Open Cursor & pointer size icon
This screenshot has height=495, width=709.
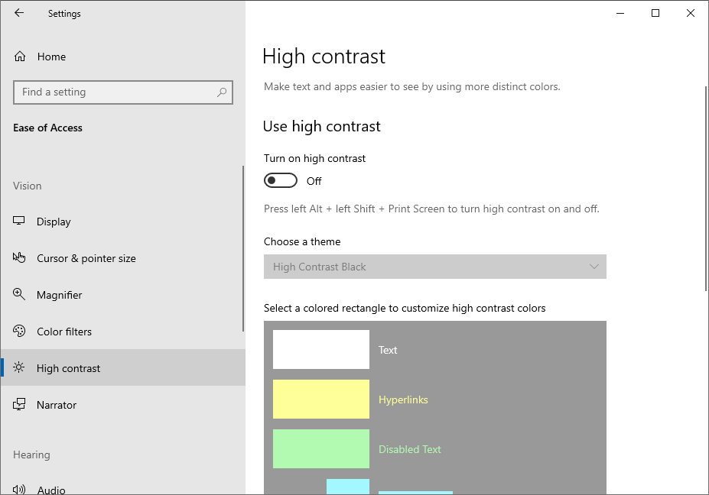pyautogui.click(x=19, y=258)
